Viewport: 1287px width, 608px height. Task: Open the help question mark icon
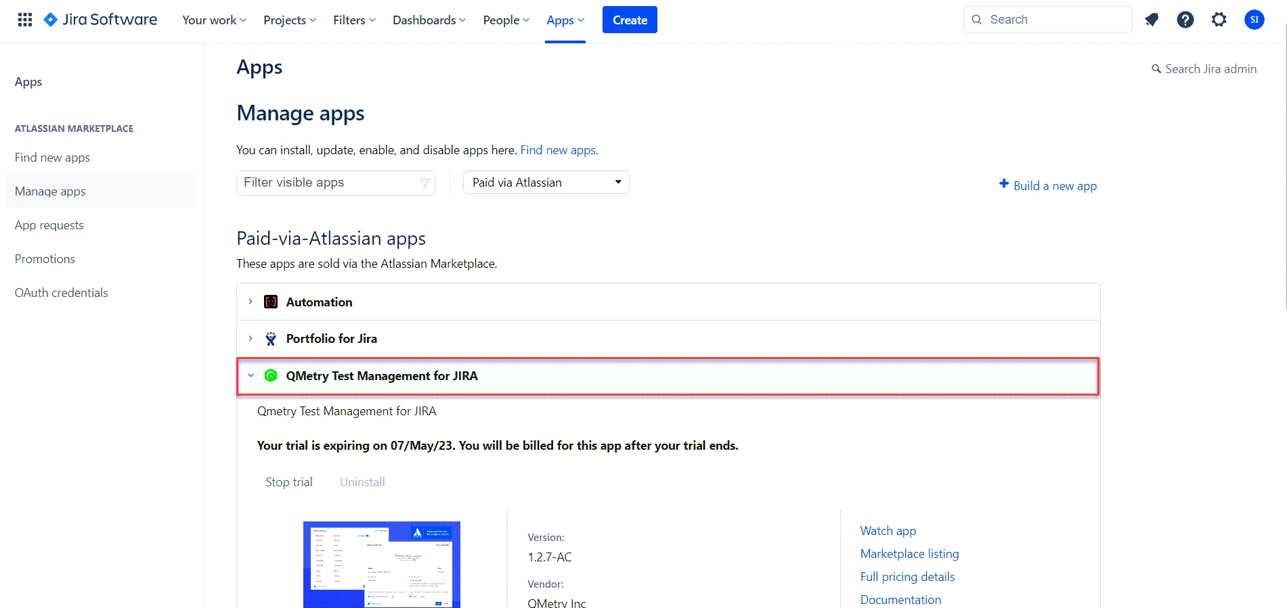click(1185, 20)
